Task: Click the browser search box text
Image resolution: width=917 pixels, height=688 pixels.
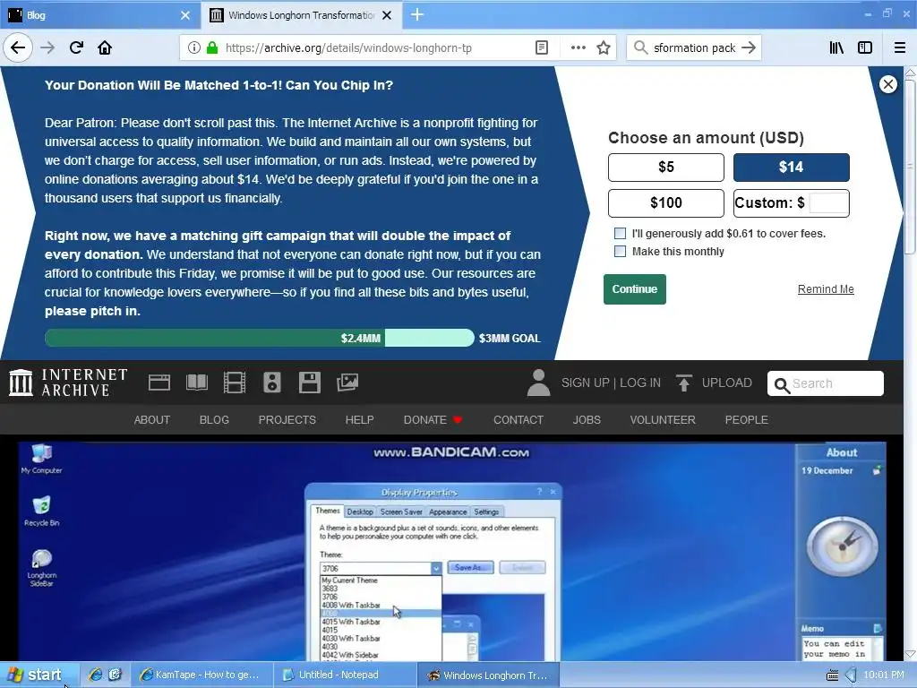Action: click(x=694, y=48)
